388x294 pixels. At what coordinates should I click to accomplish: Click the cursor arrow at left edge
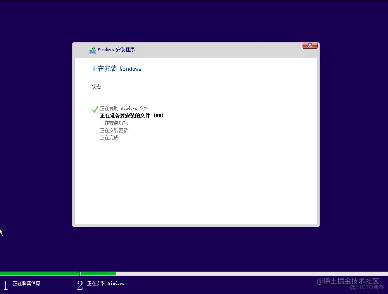2,232
